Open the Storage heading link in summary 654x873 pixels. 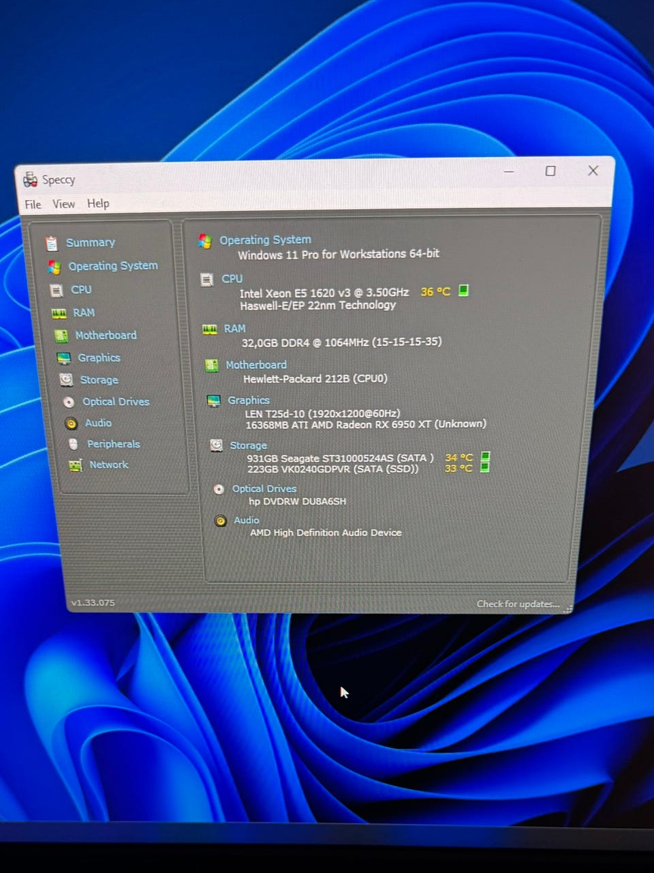pyautogui.click(x=249, y=445)
